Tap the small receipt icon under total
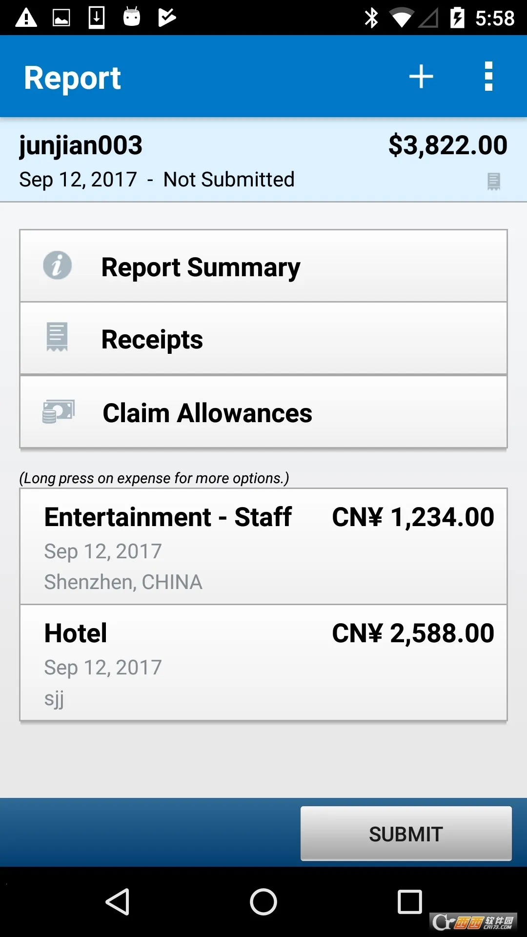This screenshot has height=937, width=527. (x=493, y=181)
